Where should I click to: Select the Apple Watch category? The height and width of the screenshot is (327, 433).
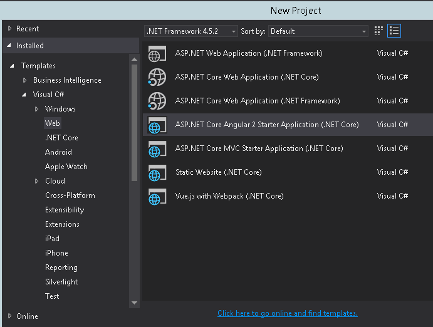point(66,167)
